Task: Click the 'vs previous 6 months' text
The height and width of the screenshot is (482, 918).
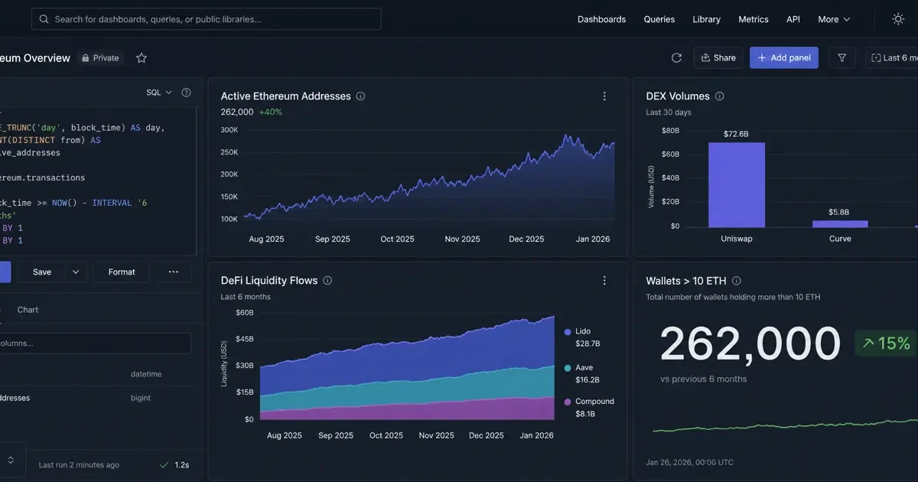Action: tap(704, 379)
